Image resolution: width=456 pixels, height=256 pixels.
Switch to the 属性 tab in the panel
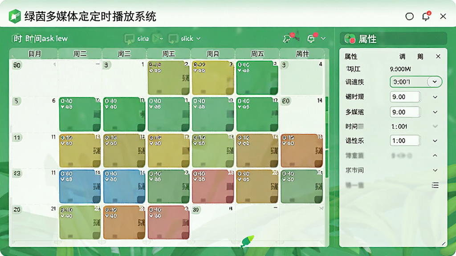(351, 56)
